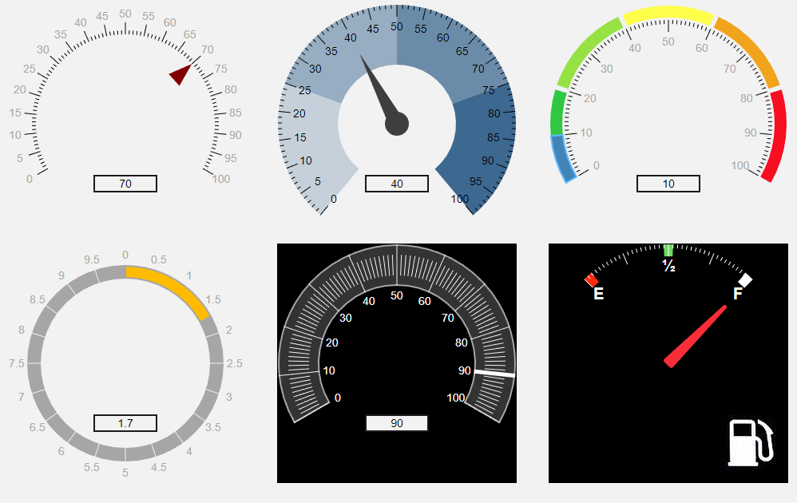Screen dimensions: 797x503
Task: Click the dark gray needle hub
Action: click(397, 125)
